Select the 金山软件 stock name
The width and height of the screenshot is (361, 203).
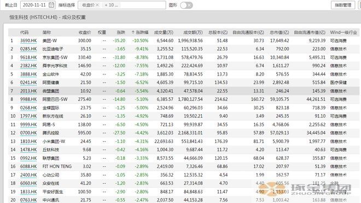coord(51,74)
